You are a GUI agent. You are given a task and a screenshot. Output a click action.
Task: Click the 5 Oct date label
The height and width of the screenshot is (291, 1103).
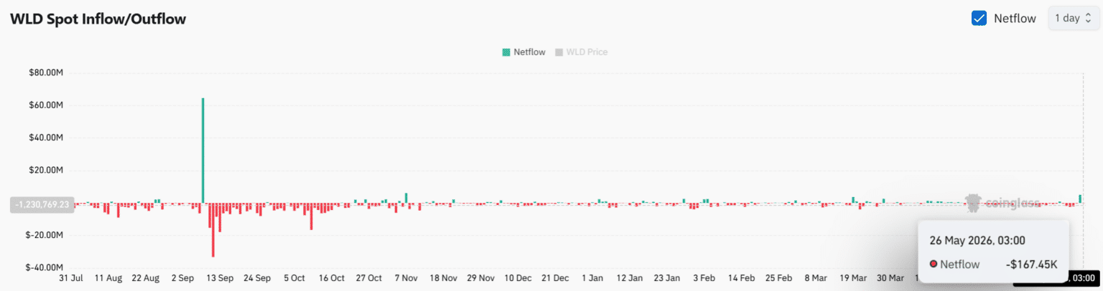click(x=294, y=278)
